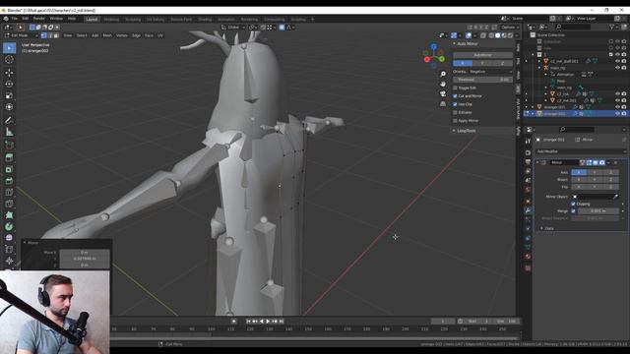Toggle X-ray display in the viewport header
This screenshot has width=630, height=354.
pyautogui.click(x=483, y=35)
